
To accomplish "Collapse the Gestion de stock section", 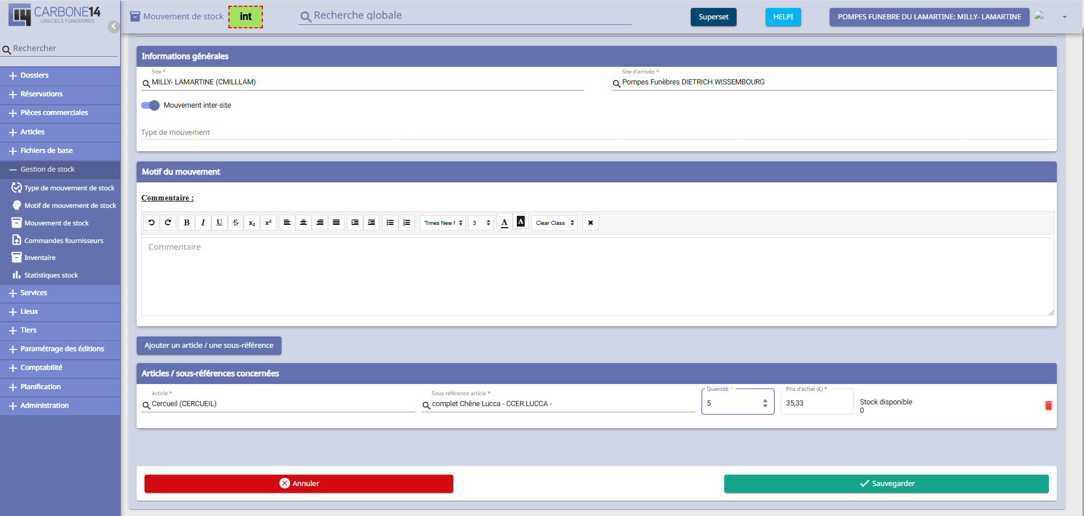I will [x=48, y=169].
